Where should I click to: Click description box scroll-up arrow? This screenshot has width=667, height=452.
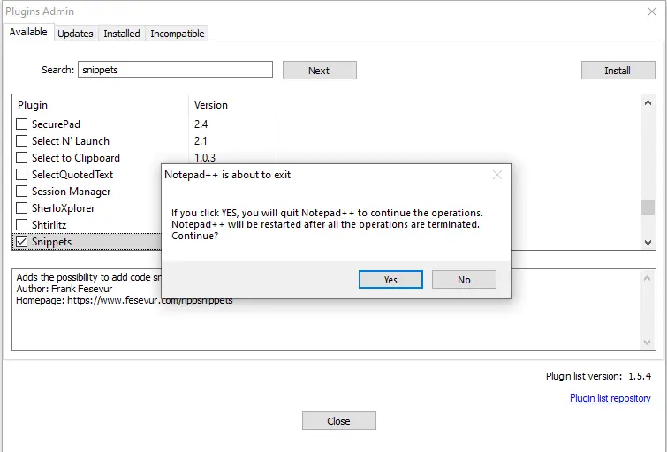[x=647, y=278]
